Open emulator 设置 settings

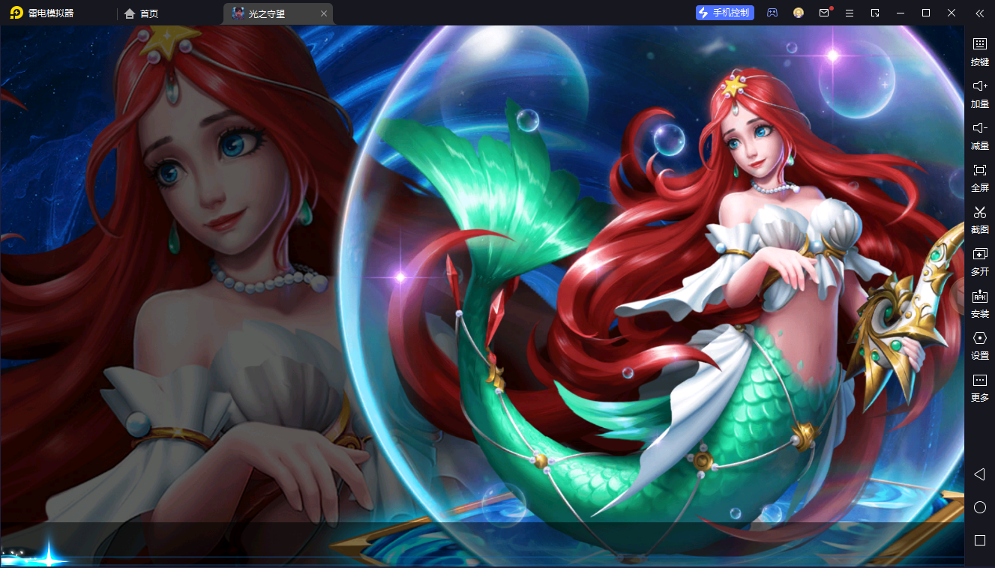tap(979, 345)
